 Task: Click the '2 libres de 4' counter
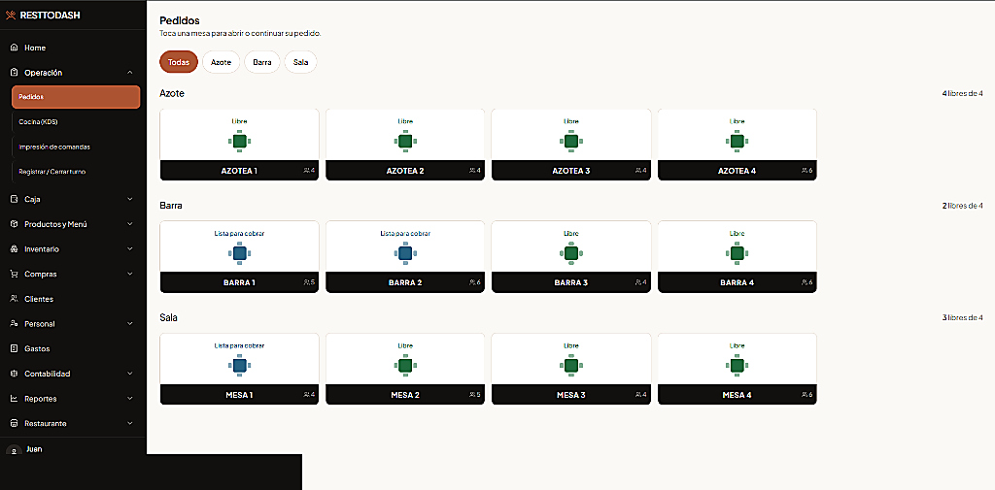[963, 206]
